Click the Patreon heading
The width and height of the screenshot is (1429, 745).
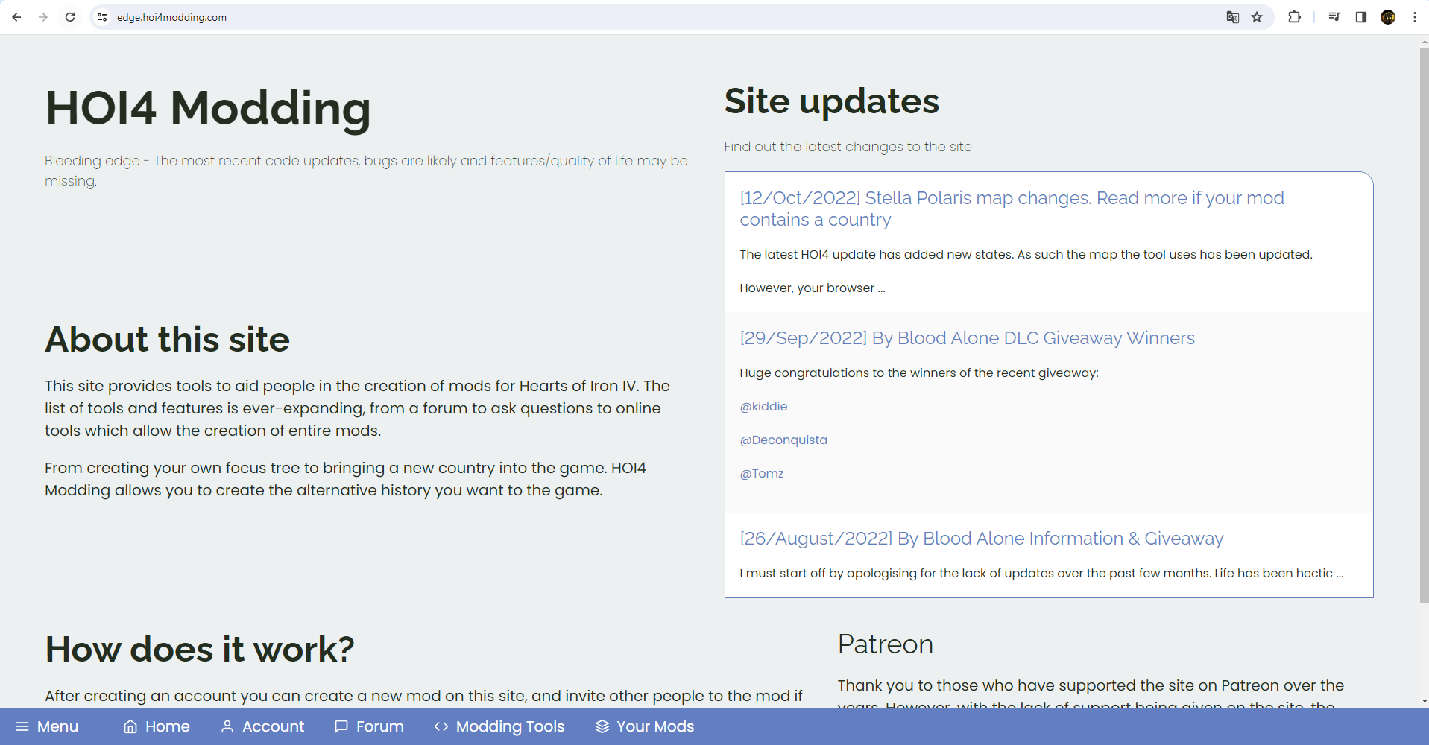pyautogui.click(x=885, y=644)
